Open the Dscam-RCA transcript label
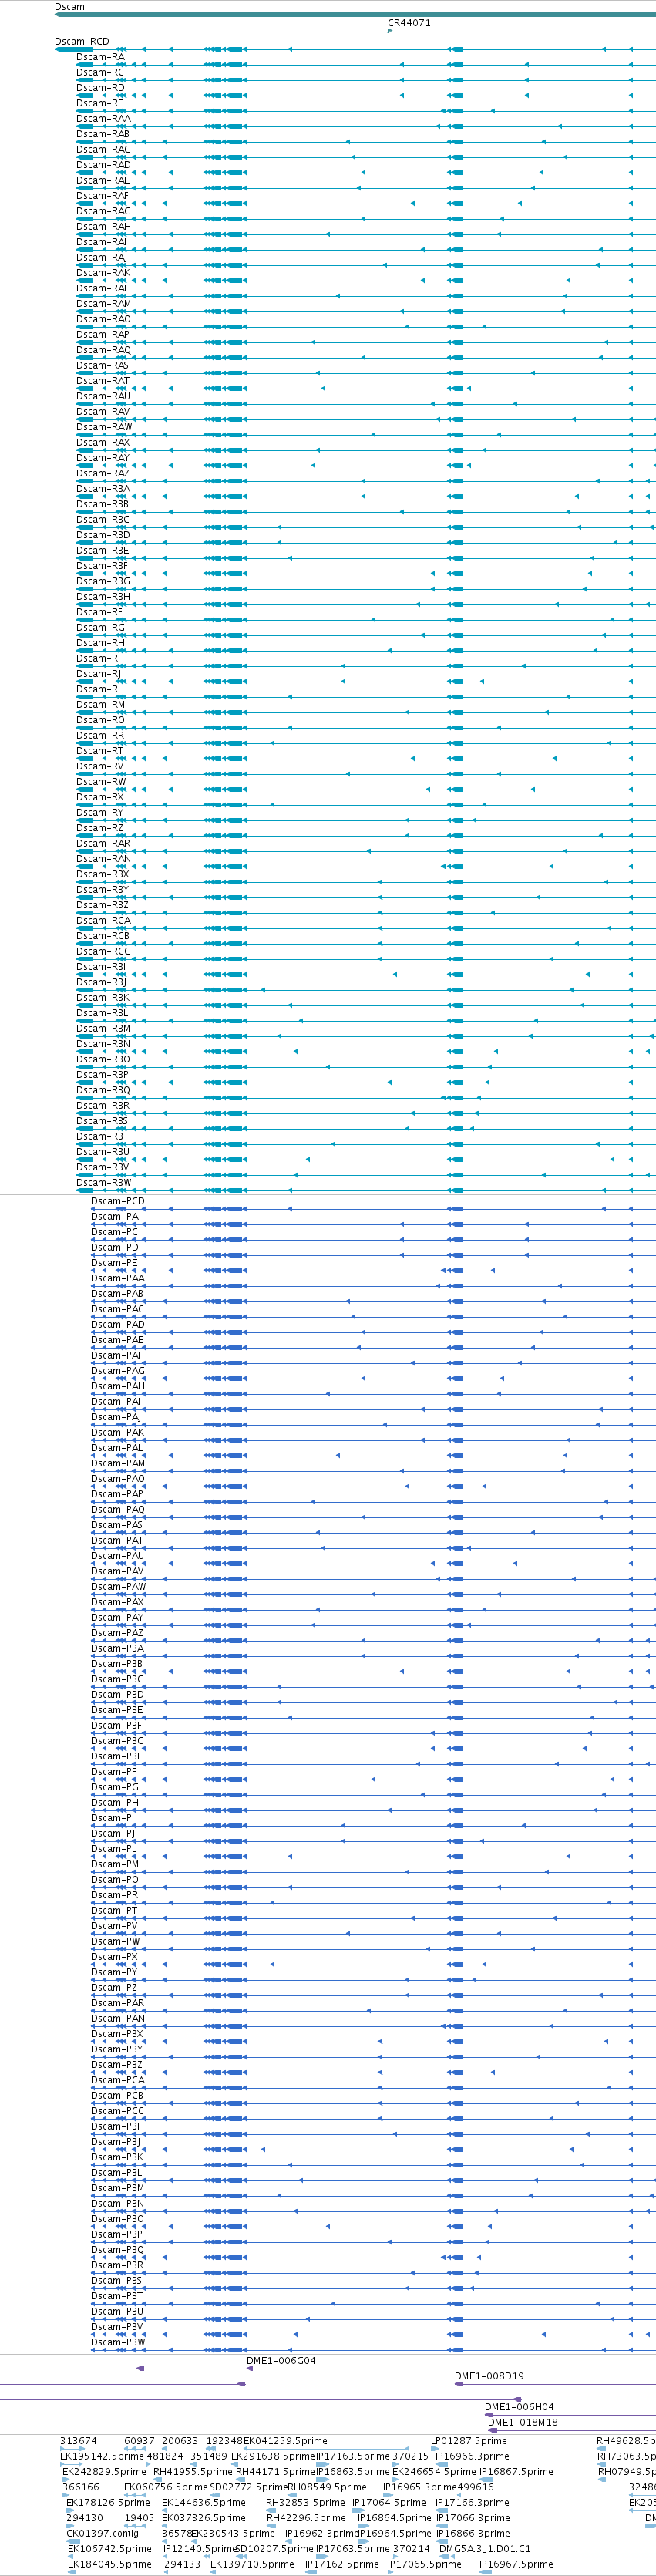 [104, 921]
